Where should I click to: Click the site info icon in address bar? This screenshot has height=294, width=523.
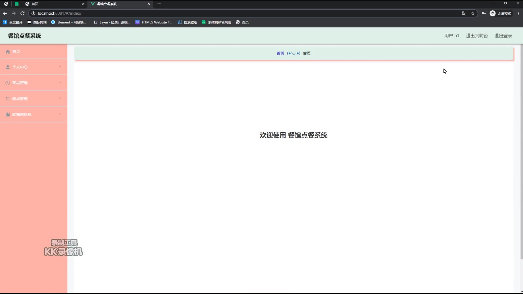pos(33,13)
